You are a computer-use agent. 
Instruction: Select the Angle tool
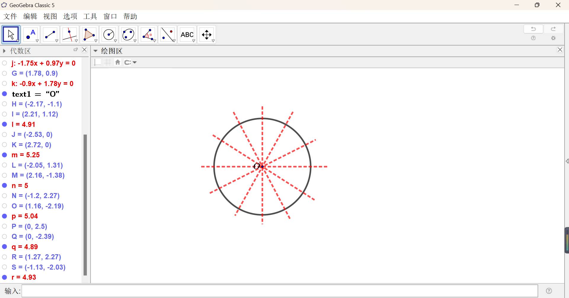[148, 35]
